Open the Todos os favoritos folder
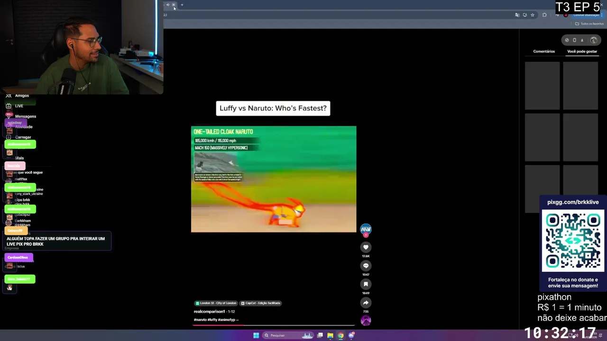607x341 pixels. [x=589, y=24]
